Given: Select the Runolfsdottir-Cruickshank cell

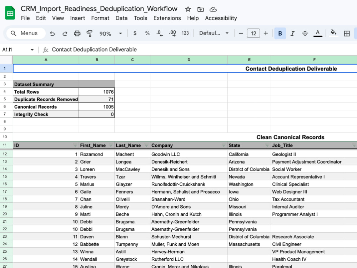Looking at the screenshot, I should pos(189,184).
